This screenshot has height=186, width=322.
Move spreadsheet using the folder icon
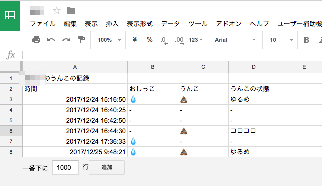71,11
